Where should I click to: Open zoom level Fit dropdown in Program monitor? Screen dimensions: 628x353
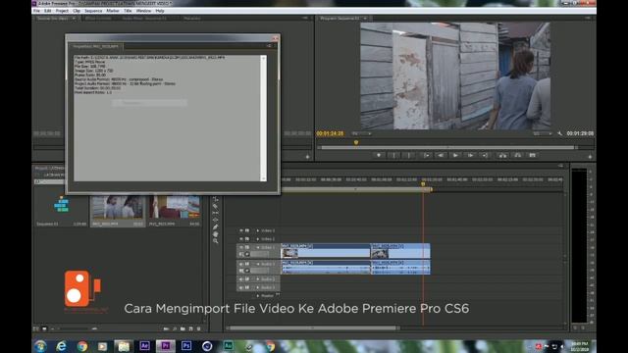[361, 133]
